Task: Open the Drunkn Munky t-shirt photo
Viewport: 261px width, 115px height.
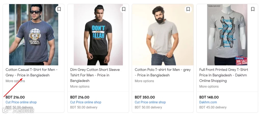Action: click(x=34, y=35)
